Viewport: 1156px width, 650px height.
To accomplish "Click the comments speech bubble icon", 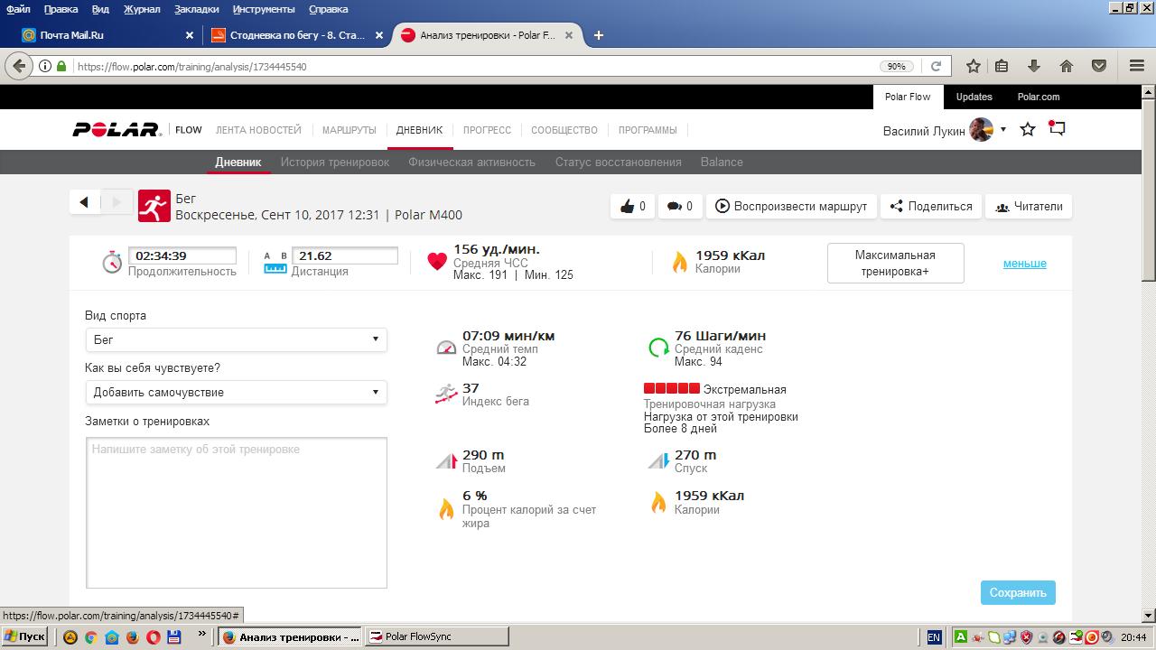I will tap(674, 207).
